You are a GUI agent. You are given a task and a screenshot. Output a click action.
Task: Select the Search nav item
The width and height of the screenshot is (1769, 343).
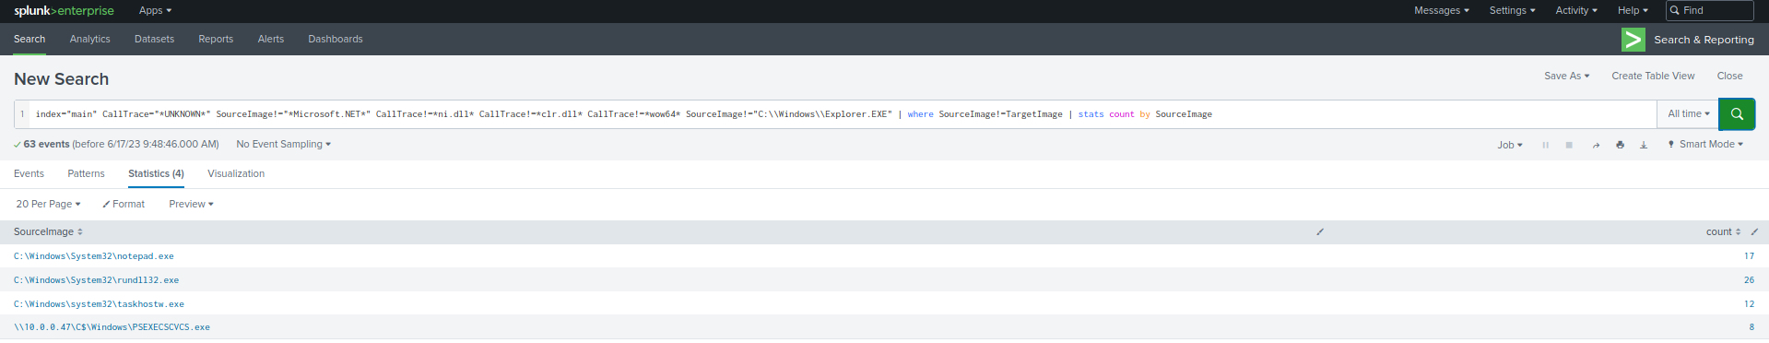(29, 40)
